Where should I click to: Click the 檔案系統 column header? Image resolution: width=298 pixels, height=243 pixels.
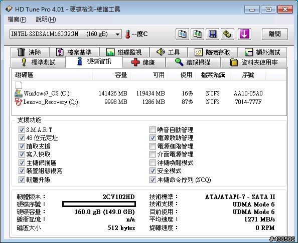click(213, 75)
